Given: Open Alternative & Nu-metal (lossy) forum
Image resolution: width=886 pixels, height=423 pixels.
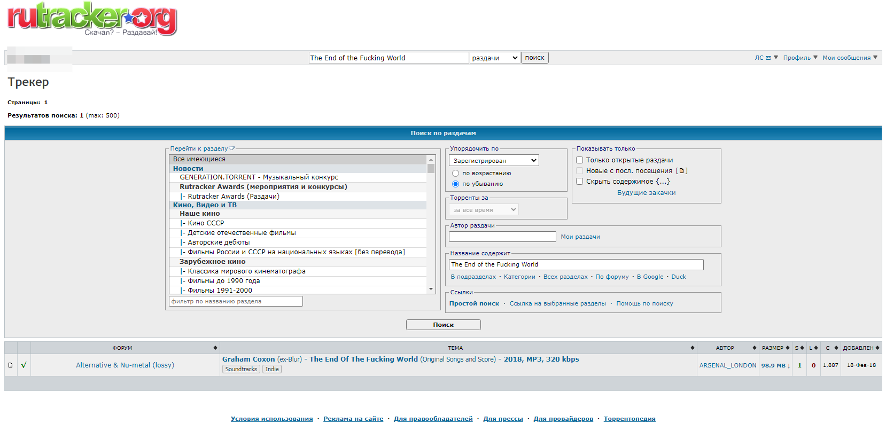Looking at the screenshot, I should click(x=125, y=365).
